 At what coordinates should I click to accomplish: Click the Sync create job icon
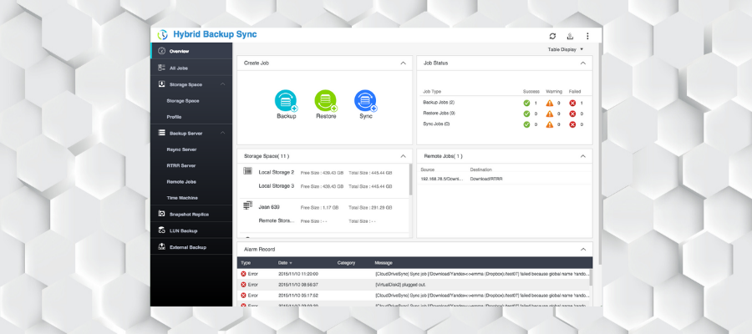click(x=365, y=101)
